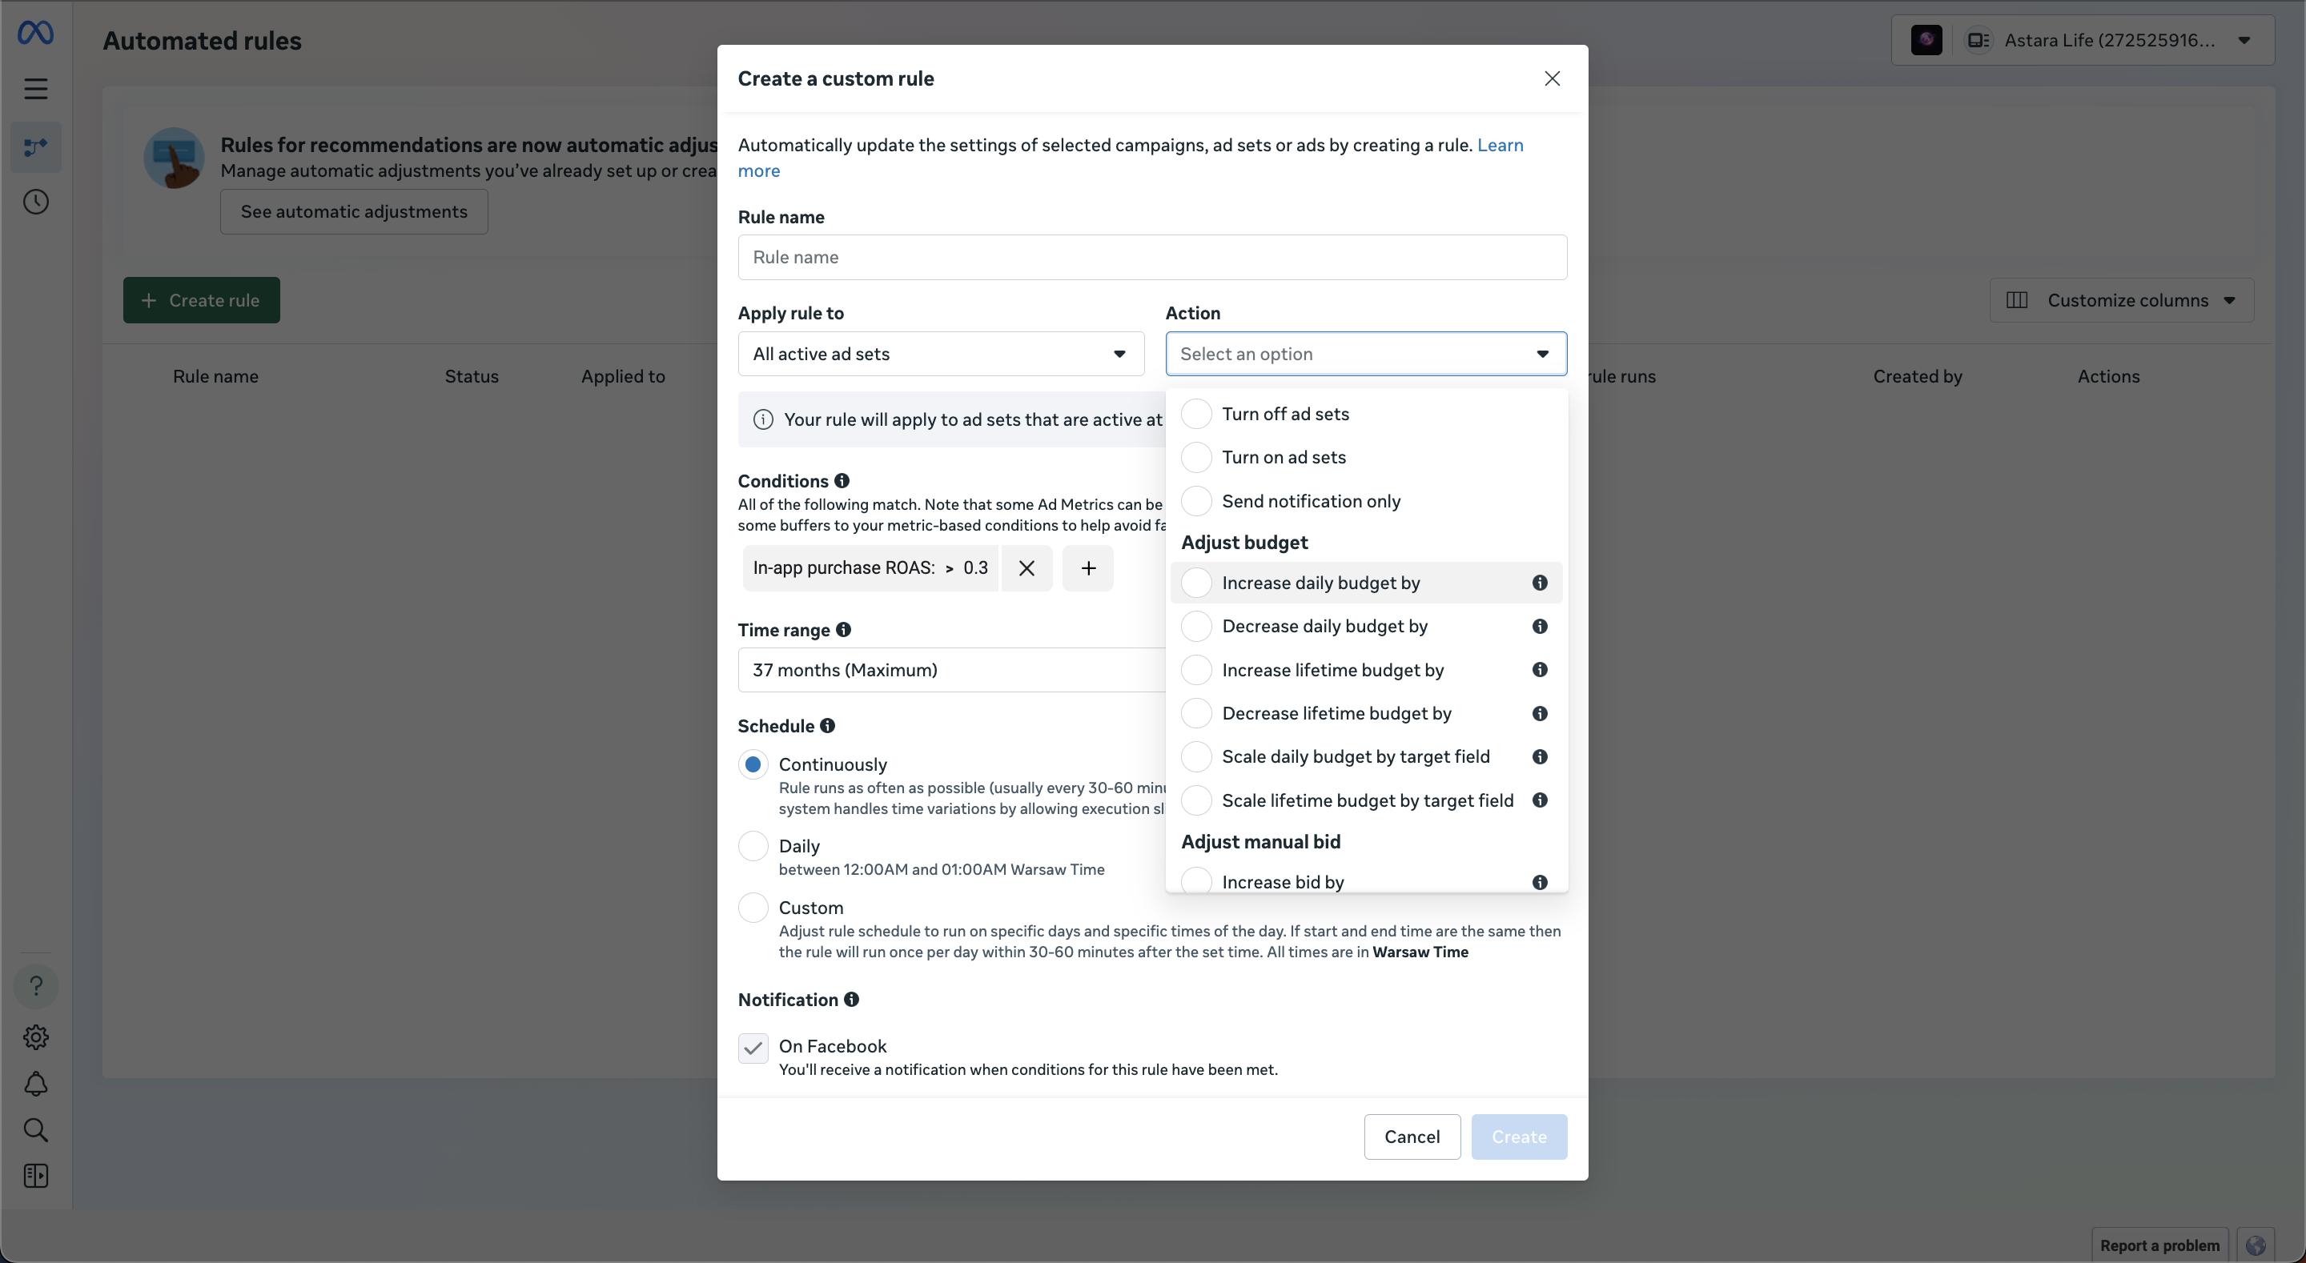This screenshot has height=1263, width=2306.
Task: Select Increase daily budget by action
Action: tap(1196, 582)
